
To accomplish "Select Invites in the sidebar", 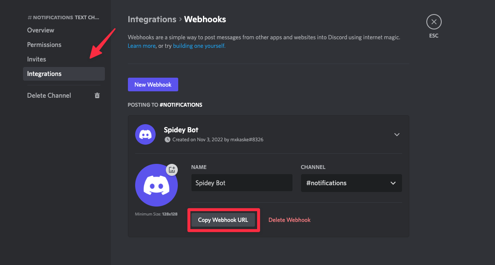I will [x=37, y=59].
